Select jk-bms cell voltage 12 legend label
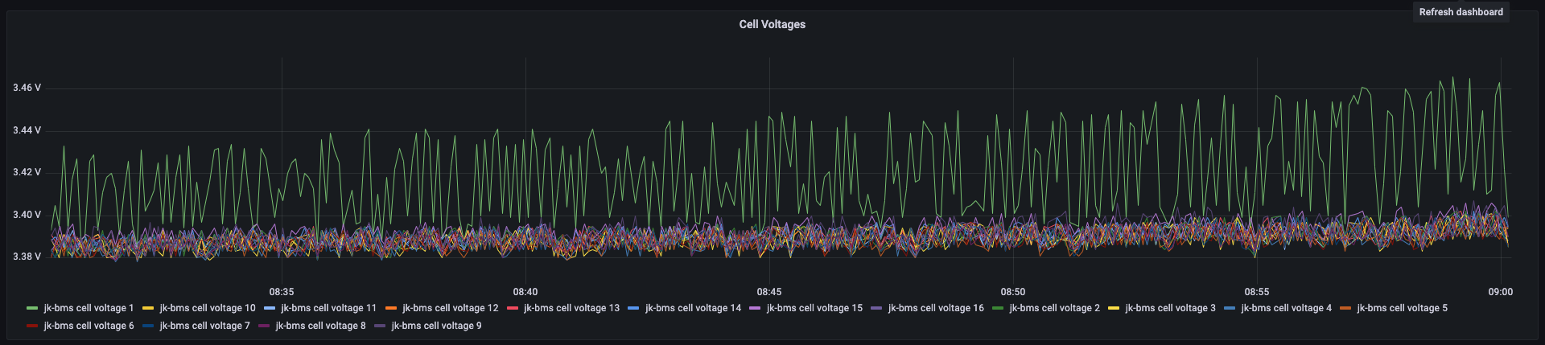 [x=450, y=308]
